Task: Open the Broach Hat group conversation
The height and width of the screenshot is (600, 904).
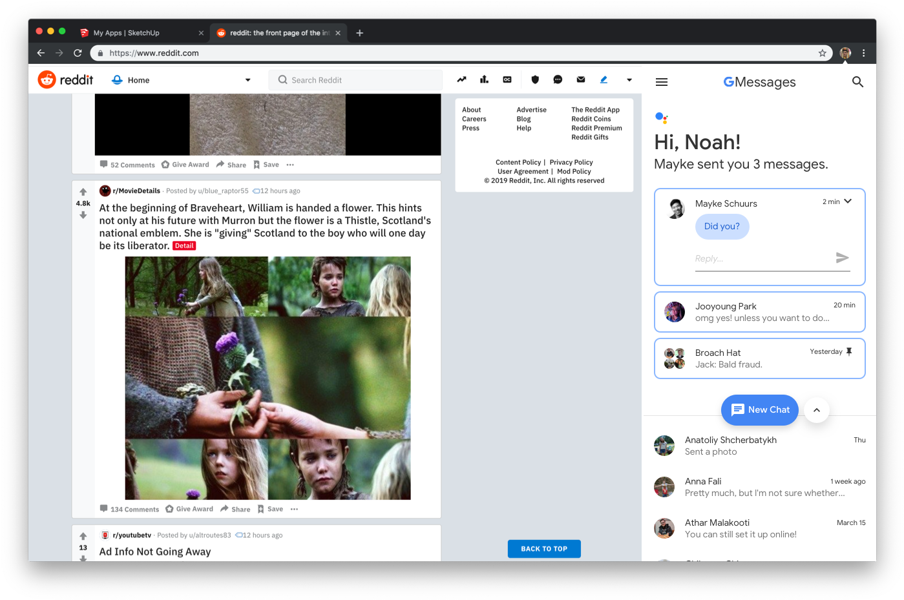Action: coord(760,358)
